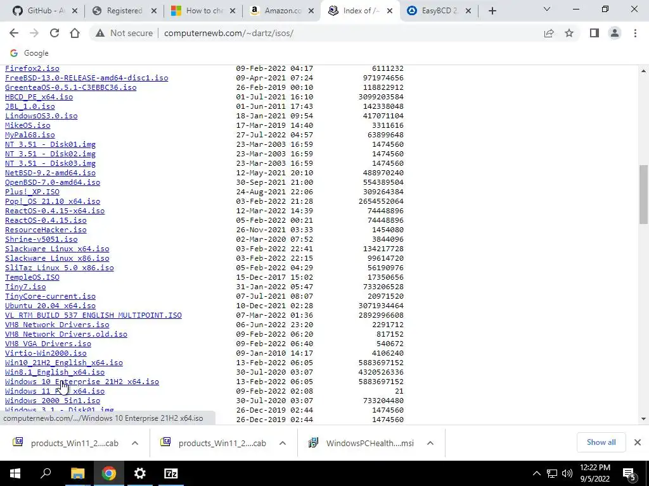The image size is (649, 486).
Task: Click the address bar URL
Action: click(228, 33)
